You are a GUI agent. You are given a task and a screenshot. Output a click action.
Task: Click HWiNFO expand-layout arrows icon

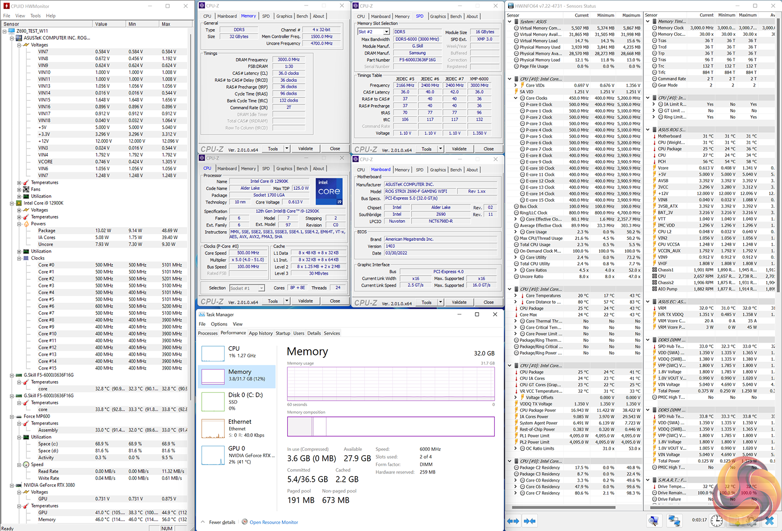[513, 521]
